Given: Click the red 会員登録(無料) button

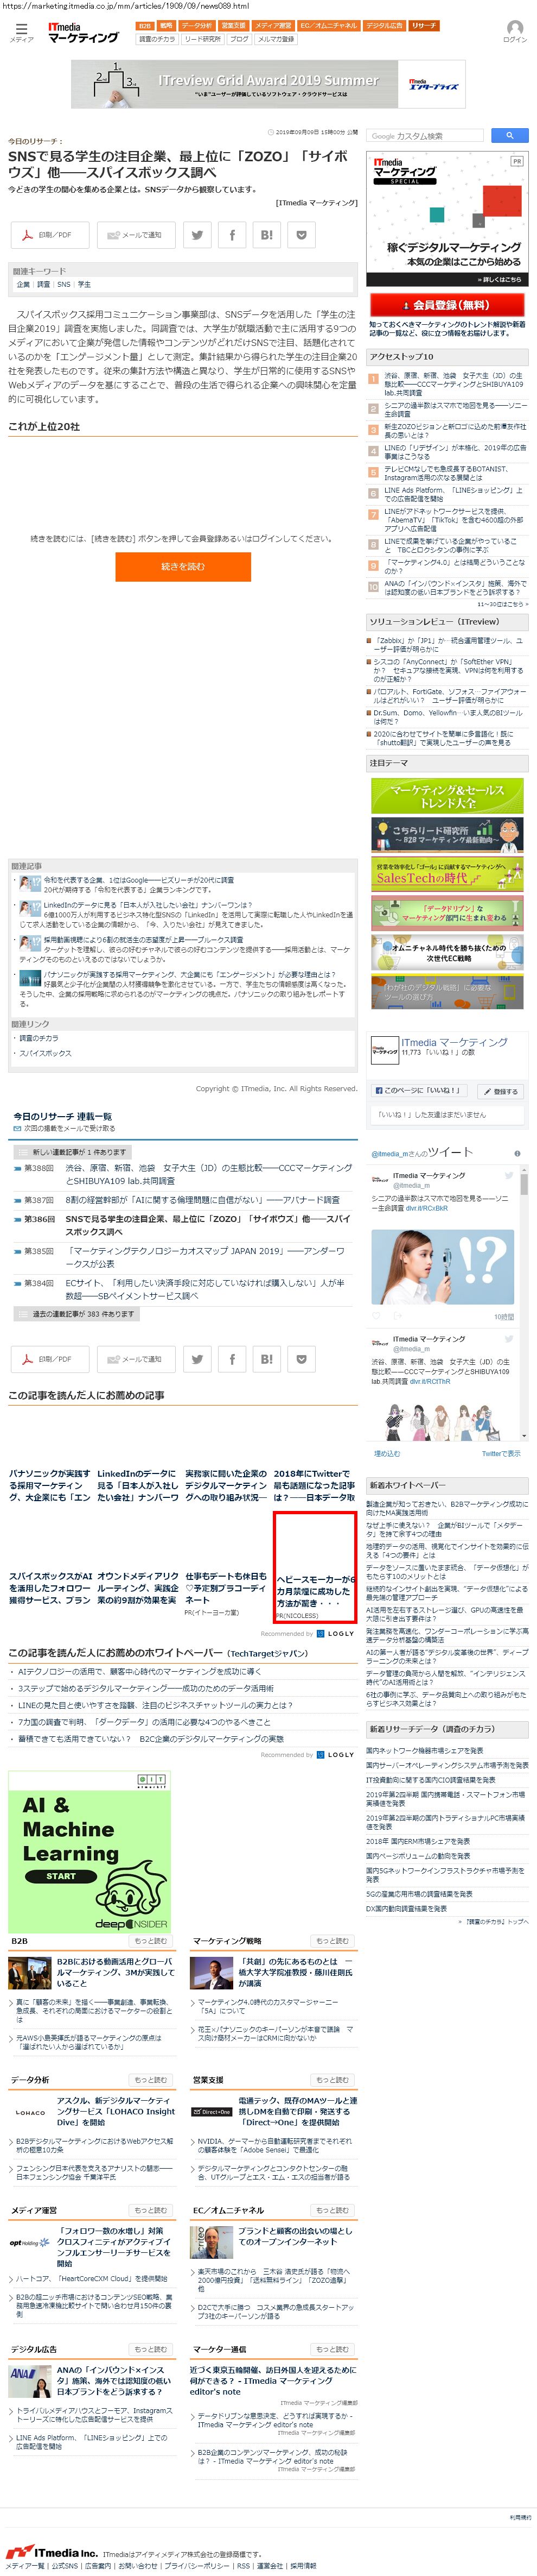Looking at the screenshot, I should tap(447, 305).
